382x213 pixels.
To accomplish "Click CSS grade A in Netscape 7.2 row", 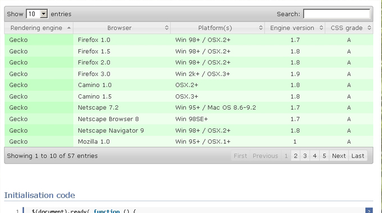I will coord(349,108).
